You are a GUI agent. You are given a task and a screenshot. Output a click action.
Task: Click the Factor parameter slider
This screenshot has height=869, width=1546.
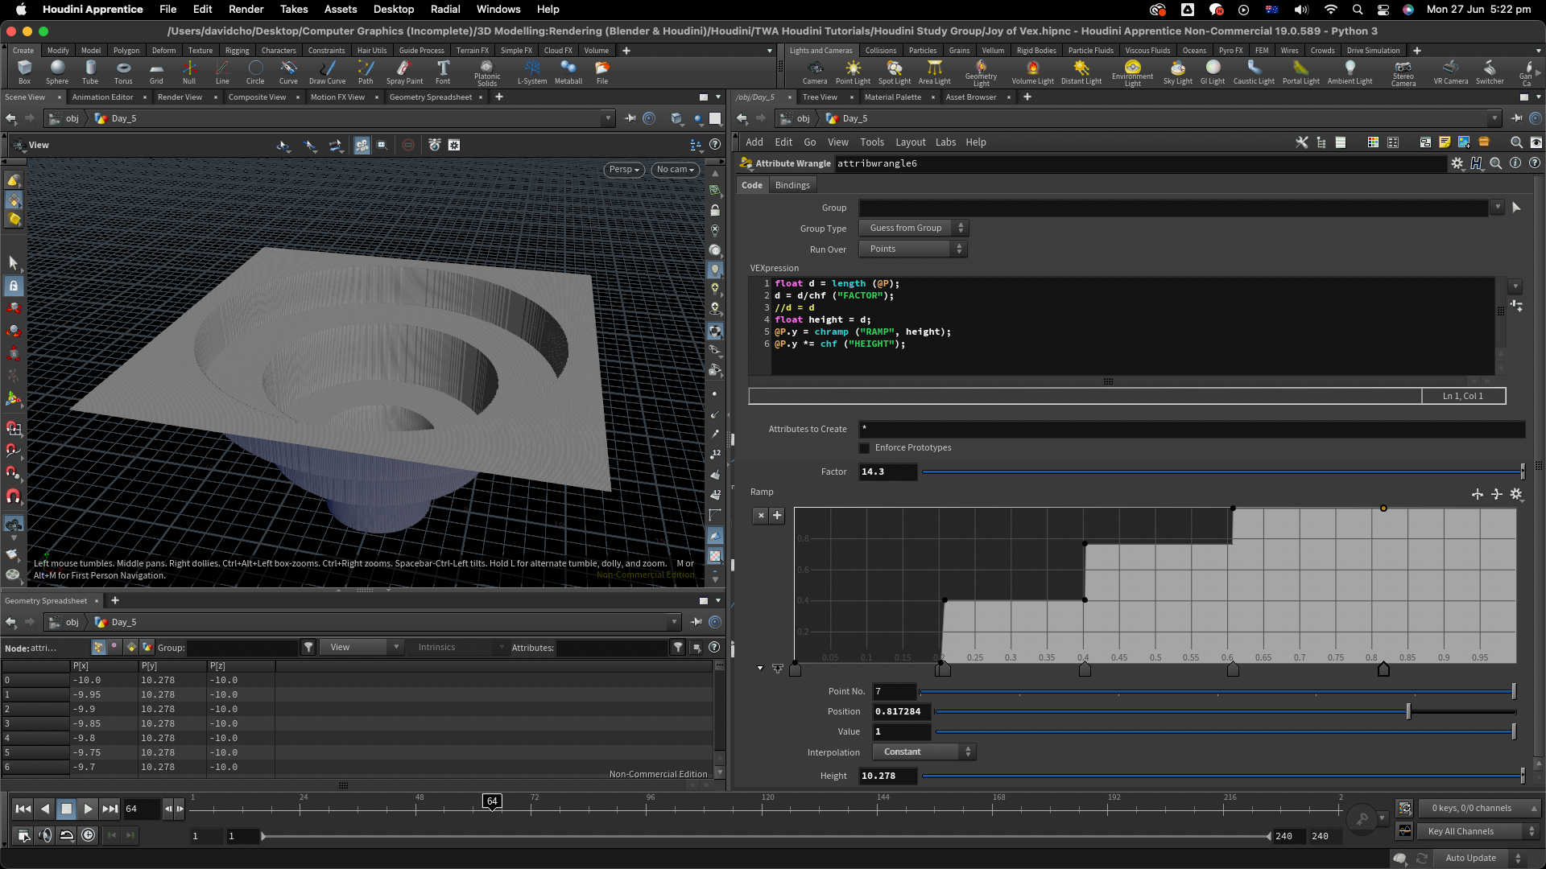tap(1221, 472)
